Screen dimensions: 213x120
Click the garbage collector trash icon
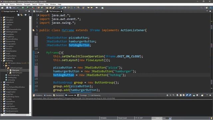point(170,118)
